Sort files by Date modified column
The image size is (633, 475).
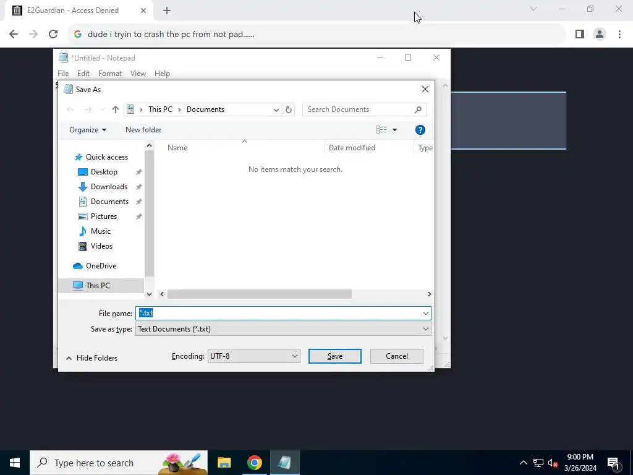coord(352,148)
